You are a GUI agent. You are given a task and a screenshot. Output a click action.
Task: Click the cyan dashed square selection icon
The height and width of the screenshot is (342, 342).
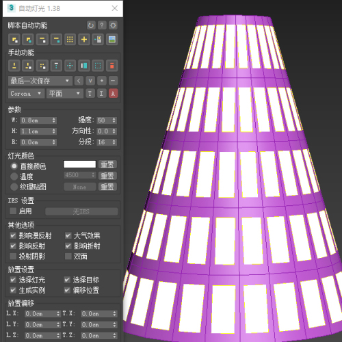[98, 66]
